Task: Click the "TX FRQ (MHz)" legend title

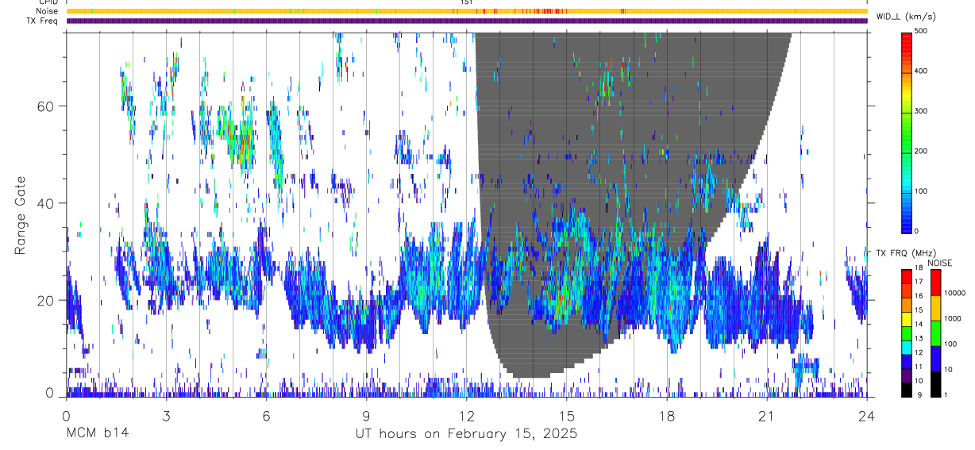Action: point(906,253)
